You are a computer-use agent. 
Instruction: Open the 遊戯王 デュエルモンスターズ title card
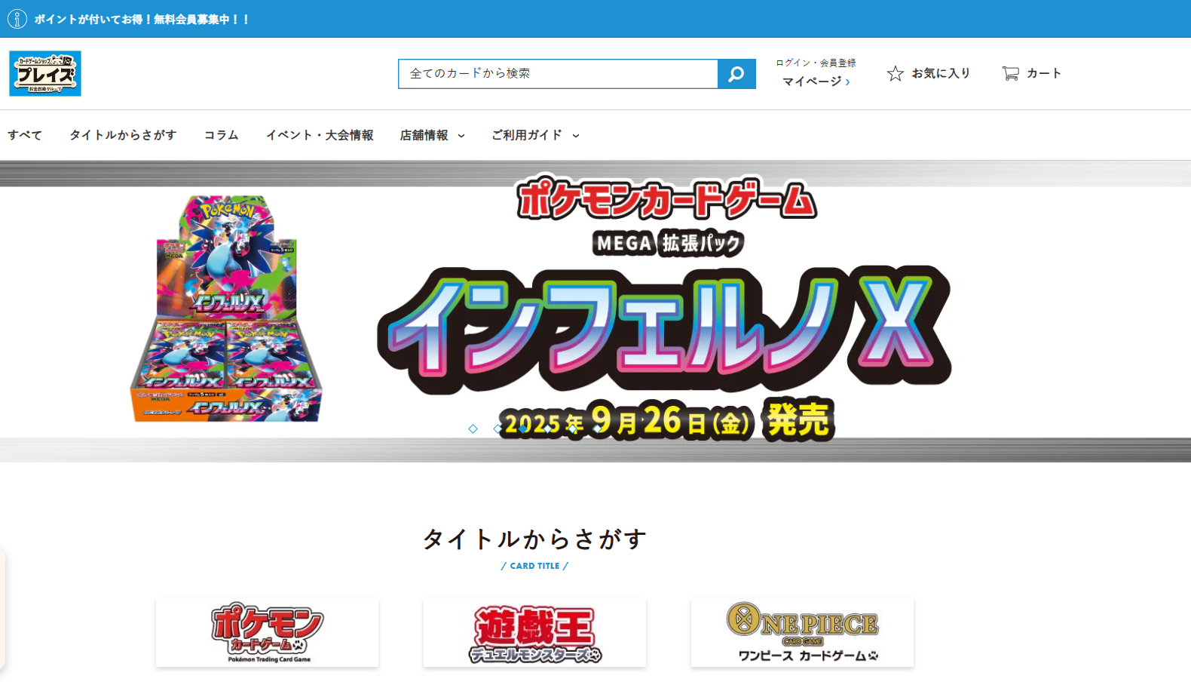pos(534,632)
